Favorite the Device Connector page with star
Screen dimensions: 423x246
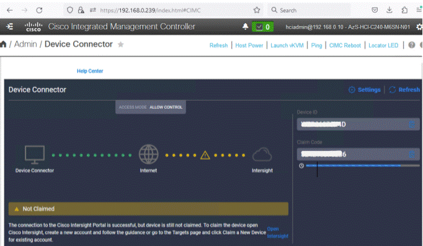pos(120,44)
